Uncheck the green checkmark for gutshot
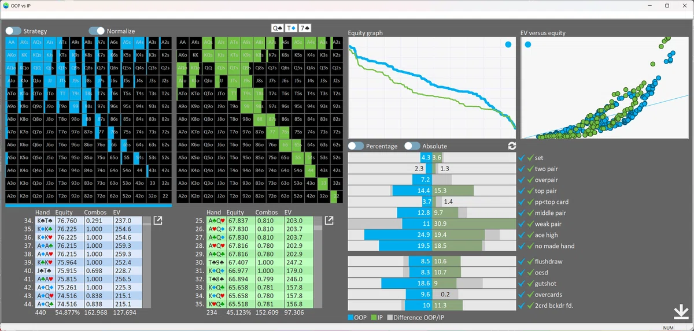The width and height of the screenshot is (694, 331). coord(530,284)
